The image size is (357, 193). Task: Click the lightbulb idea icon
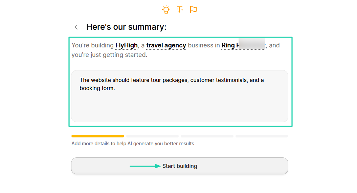tap(166, 9)
